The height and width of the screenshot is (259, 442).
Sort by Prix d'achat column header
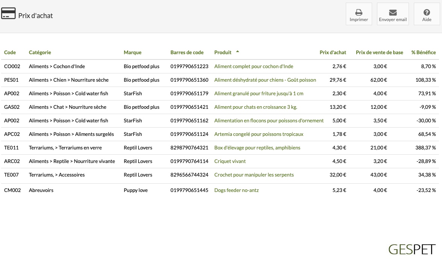coord(333,52)
